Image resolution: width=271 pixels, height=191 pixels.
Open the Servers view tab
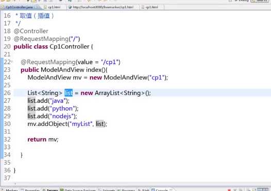(x=50, y=190)
